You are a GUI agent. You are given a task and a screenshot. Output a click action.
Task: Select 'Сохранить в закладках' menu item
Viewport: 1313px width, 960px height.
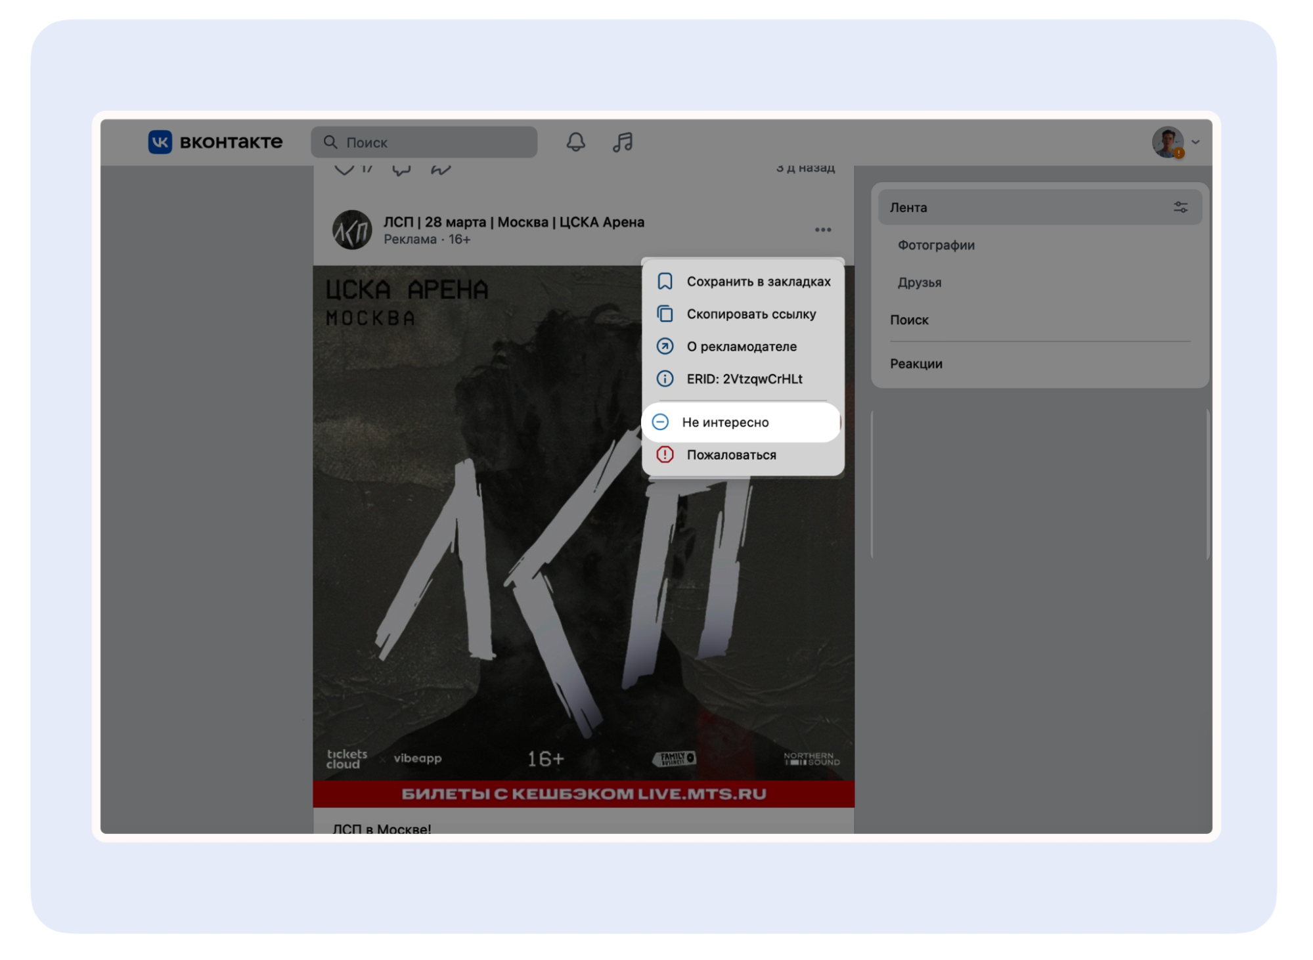(x=743, y=282)
